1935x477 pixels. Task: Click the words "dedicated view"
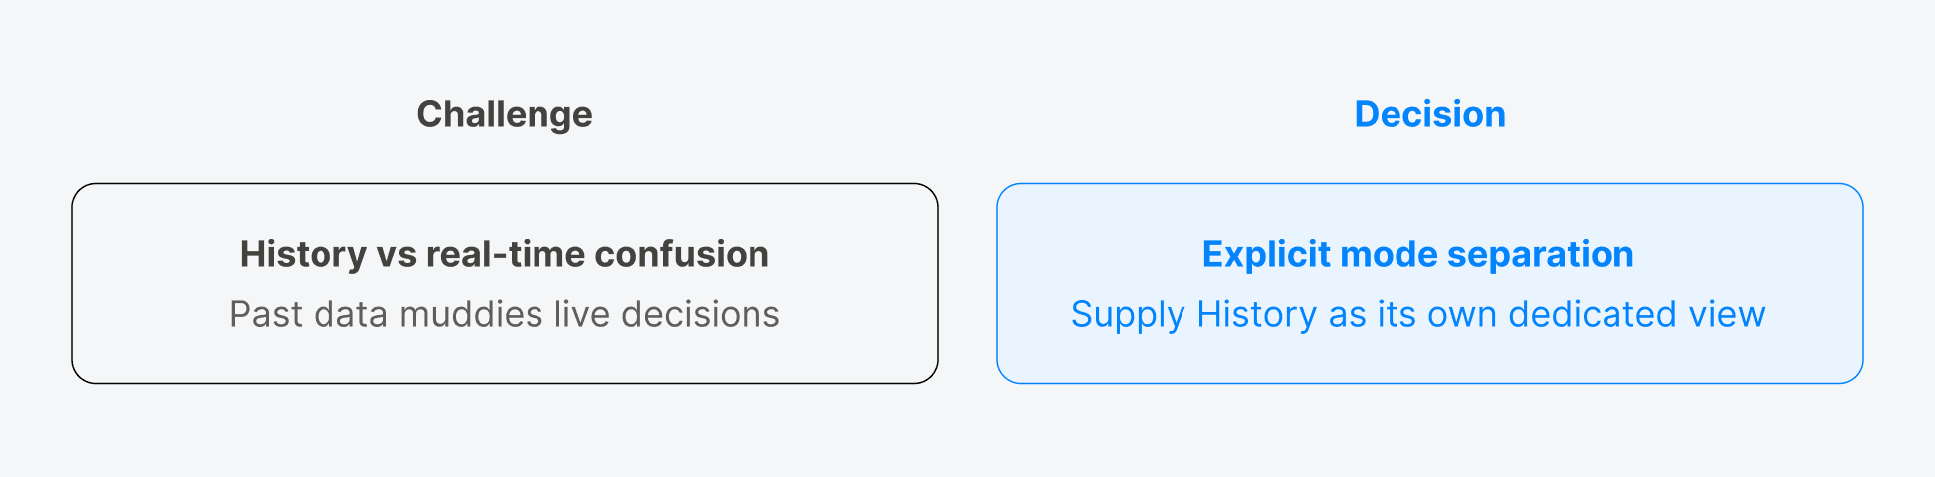pos(1636,314)
